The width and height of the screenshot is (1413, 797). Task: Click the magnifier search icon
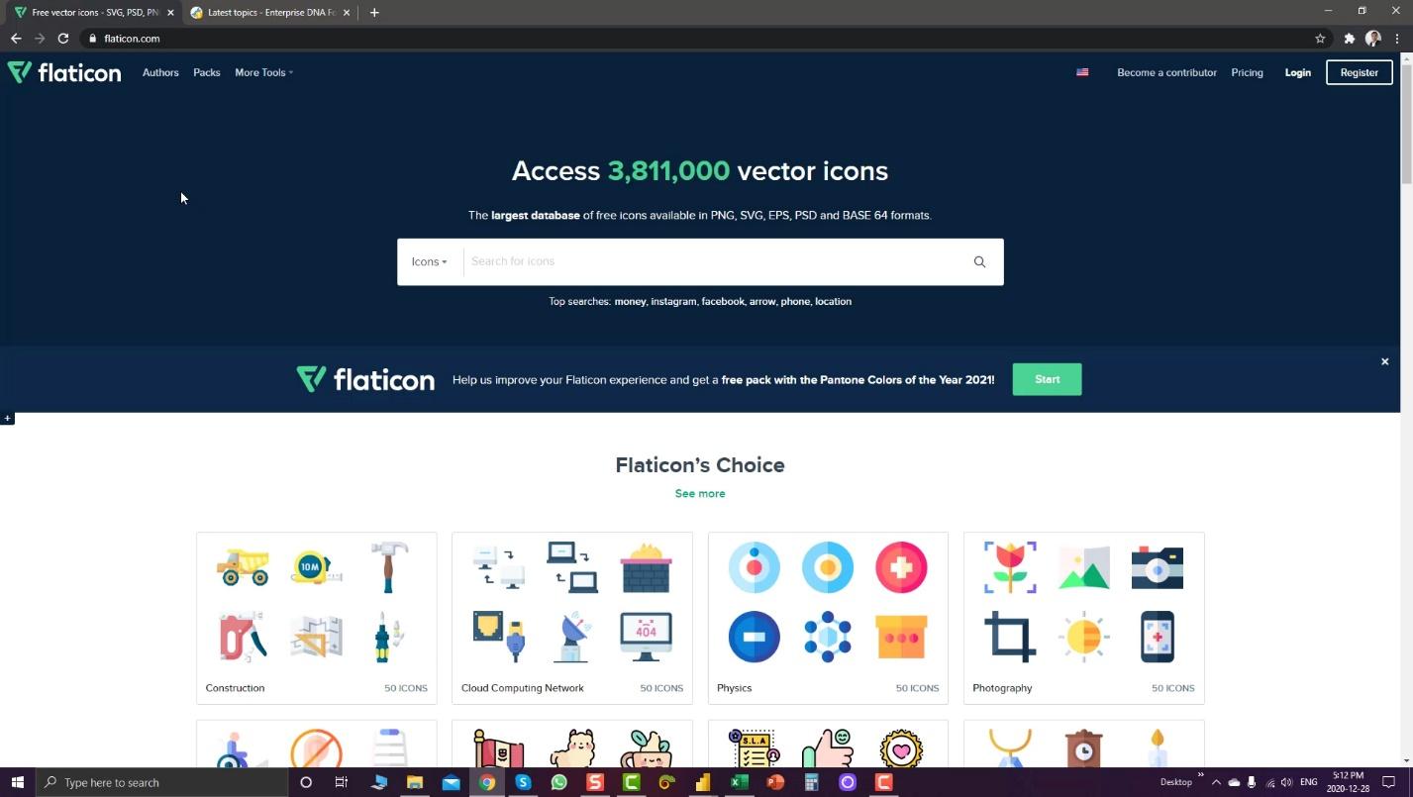point(979,261)
